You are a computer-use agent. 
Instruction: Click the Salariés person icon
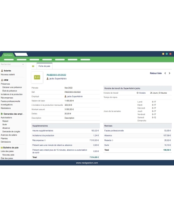coord(2,71)
